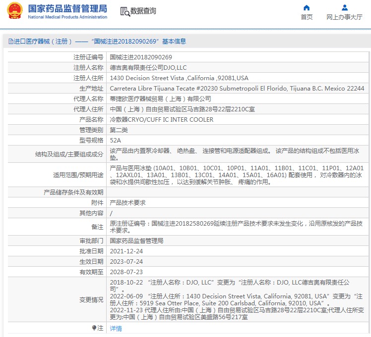Select 蒂捷欧医疗器械贸易（上海）有限公司 cell
The height and width of the screenshot is (337, 371).
click(237, 98)
